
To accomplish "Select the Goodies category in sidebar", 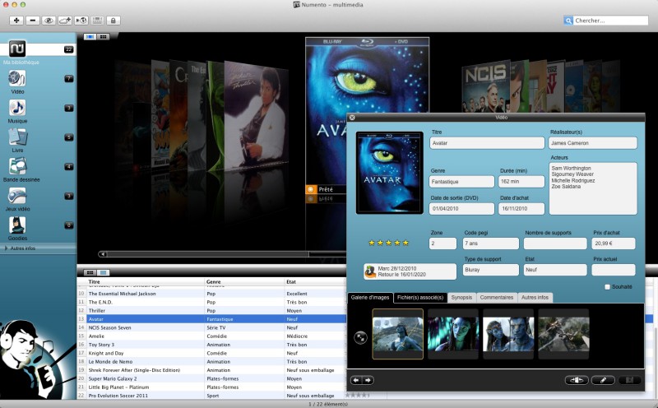I will point(17,229).
